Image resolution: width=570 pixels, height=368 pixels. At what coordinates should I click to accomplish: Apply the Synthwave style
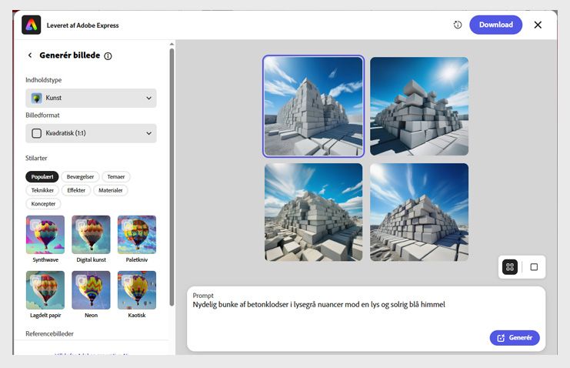(45, 235)
